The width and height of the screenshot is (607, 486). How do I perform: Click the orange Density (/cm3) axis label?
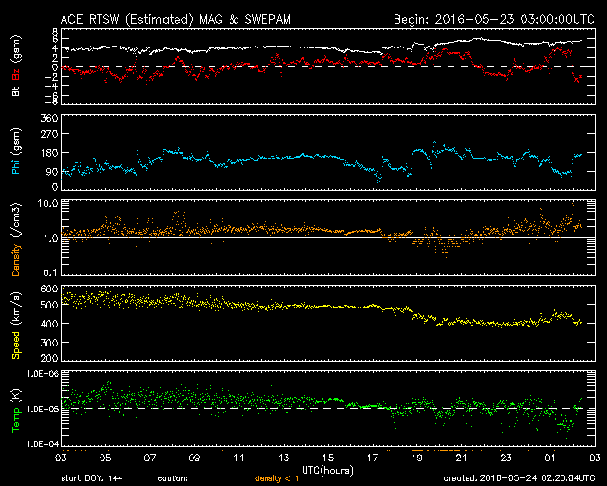16,239
